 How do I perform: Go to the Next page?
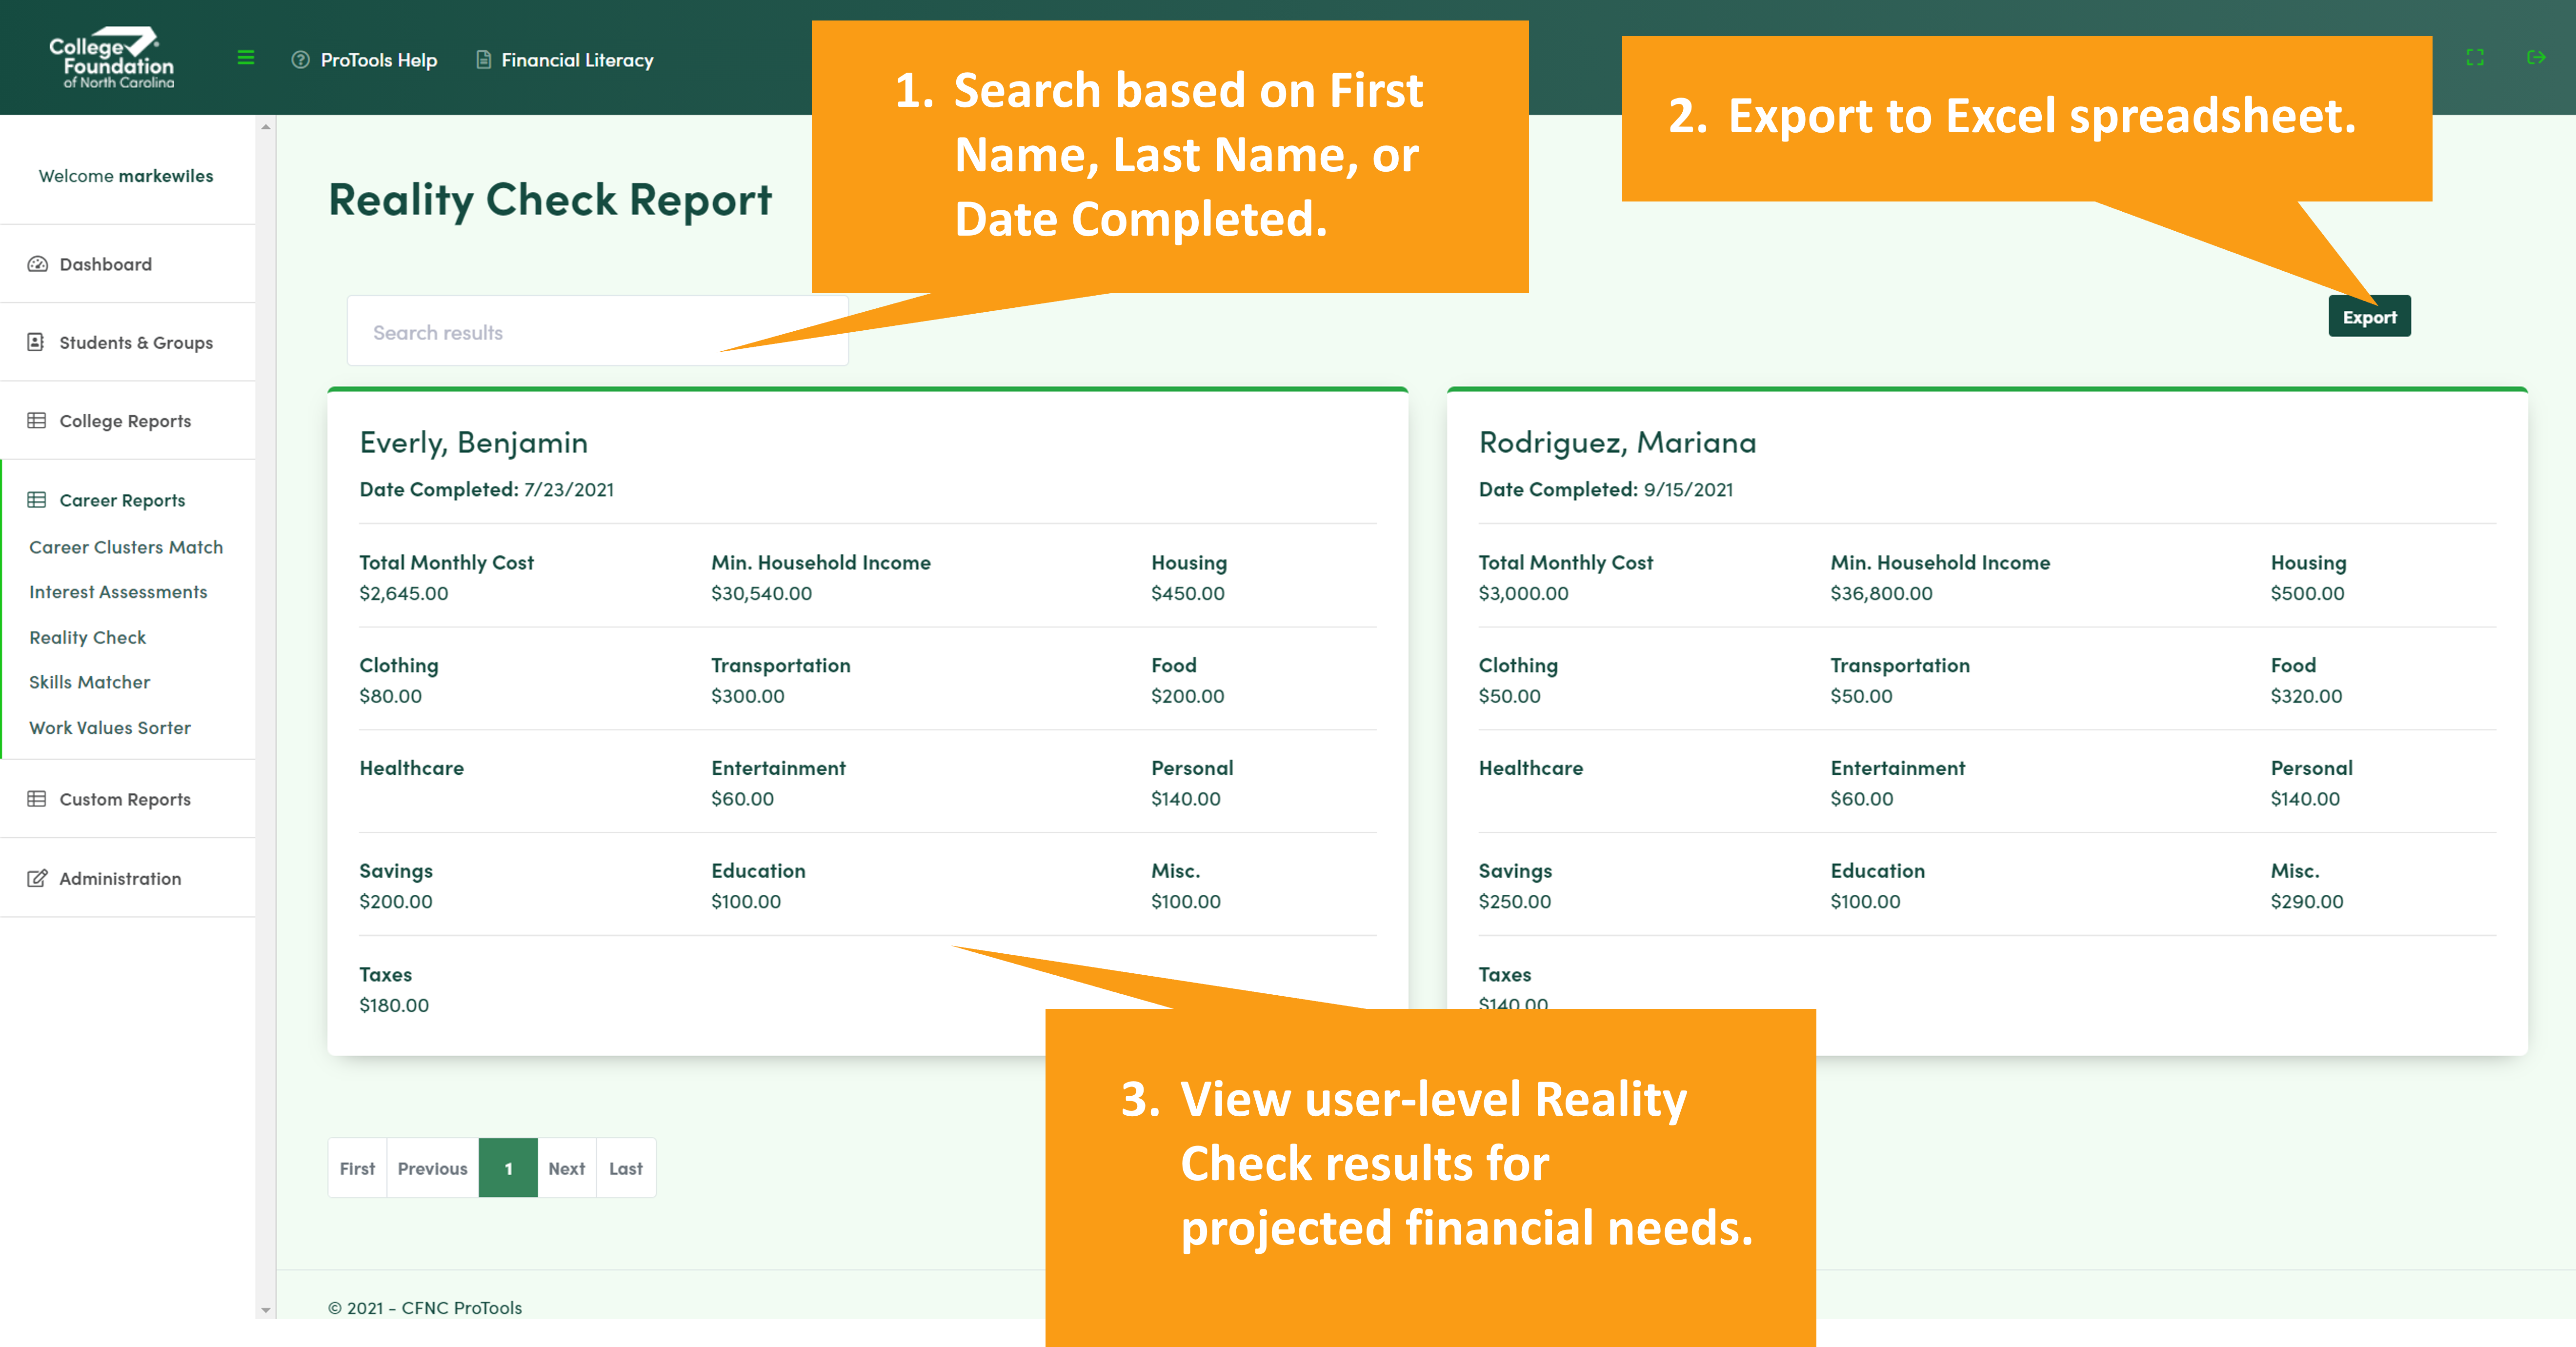point(566,1168)
